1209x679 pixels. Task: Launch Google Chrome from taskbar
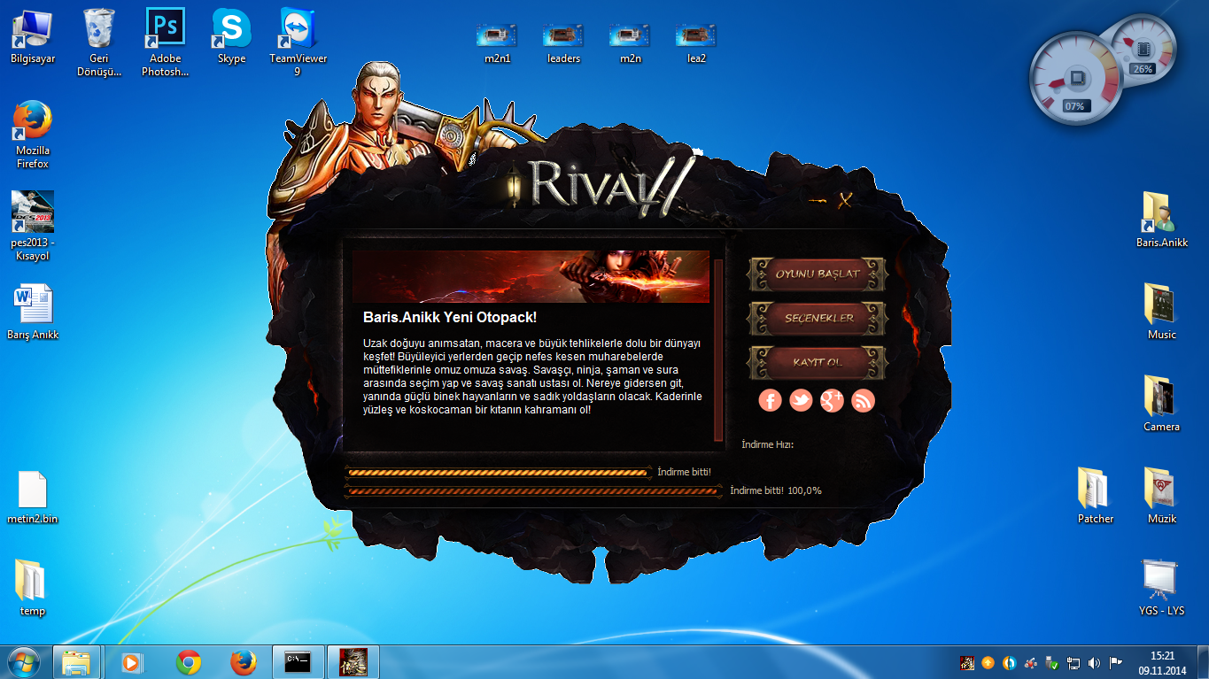188,662
